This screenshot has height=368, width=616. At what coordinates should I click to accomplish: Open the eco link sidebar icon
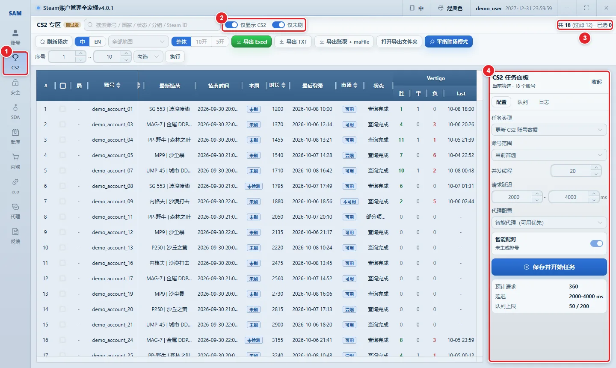point(15,186)
